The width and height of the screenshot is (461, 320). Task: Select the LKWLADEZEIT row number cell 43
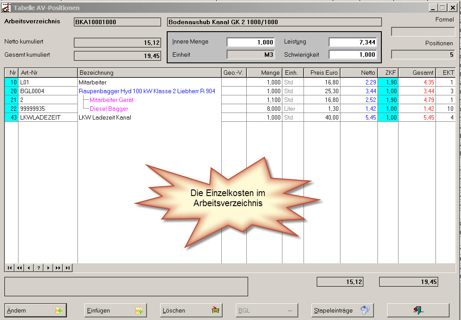(11, 117)
